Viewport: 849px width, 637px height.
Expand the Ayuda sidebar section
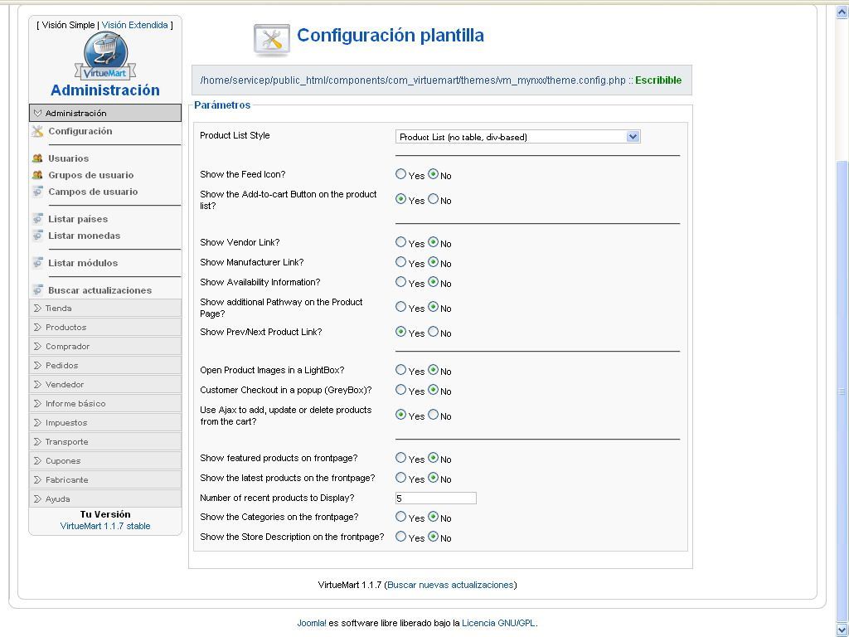point(105,498)
